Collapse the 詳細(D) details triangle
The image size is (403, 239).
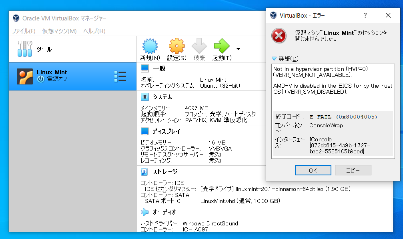274,58
